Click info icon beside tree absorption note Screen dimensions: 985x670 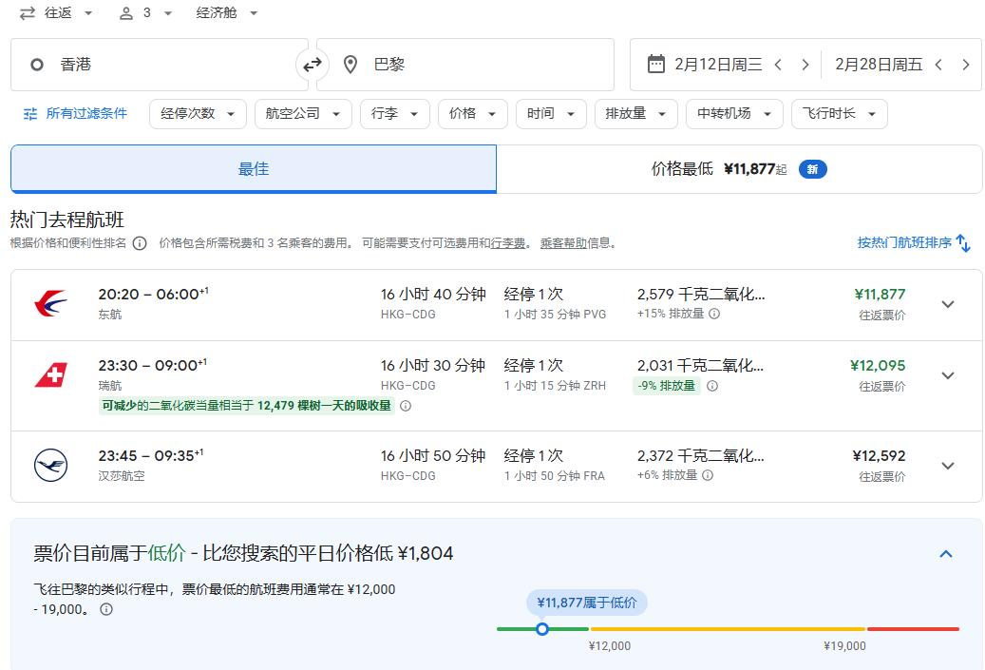click(x=406, y=406)
